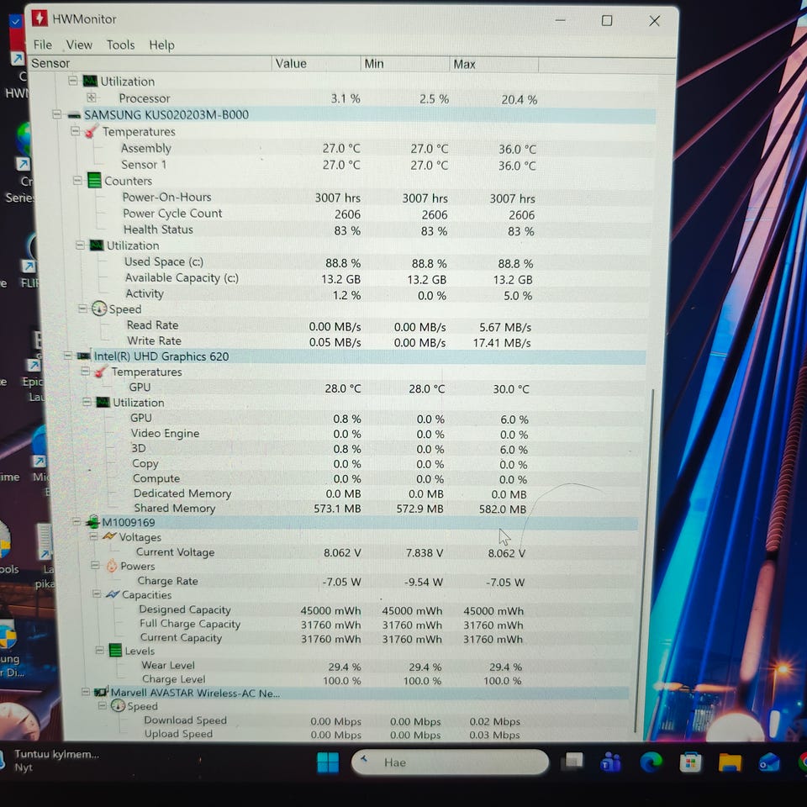Select the Full Charge Capacity row
Image resolution: width=807 pixels, height=807 pixels.
(331, 624)
